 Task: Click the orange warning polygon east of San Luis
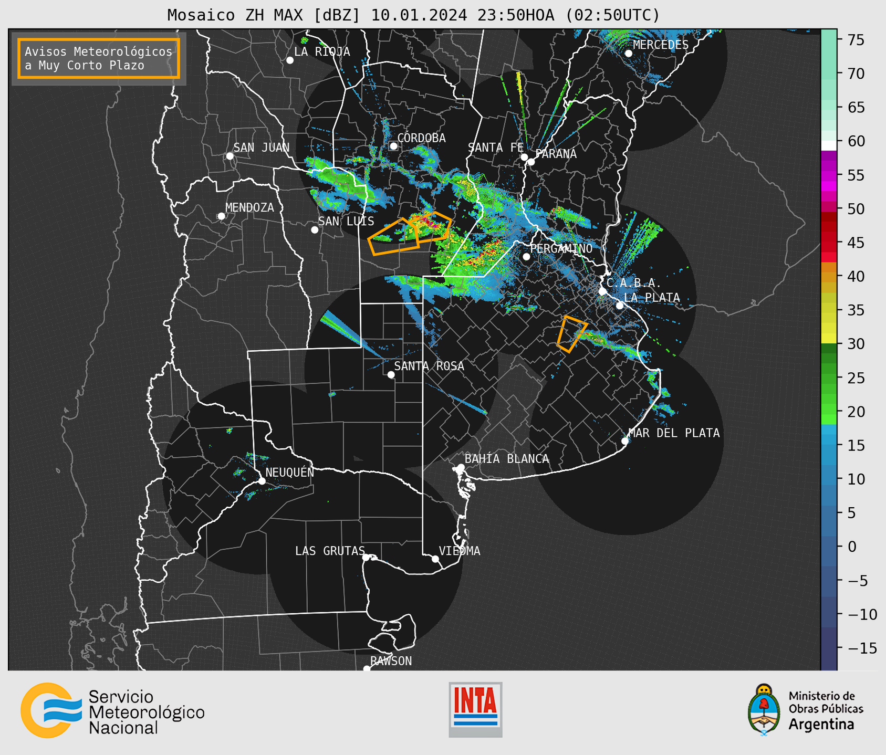pyautogui.click(x=394, y=237)
